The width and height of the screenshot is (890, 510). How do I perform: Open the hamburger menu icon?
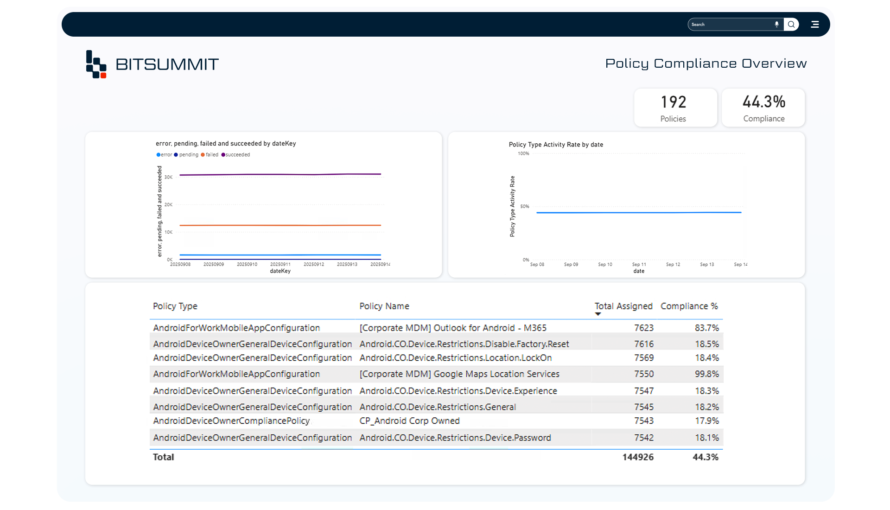(814, 24)
